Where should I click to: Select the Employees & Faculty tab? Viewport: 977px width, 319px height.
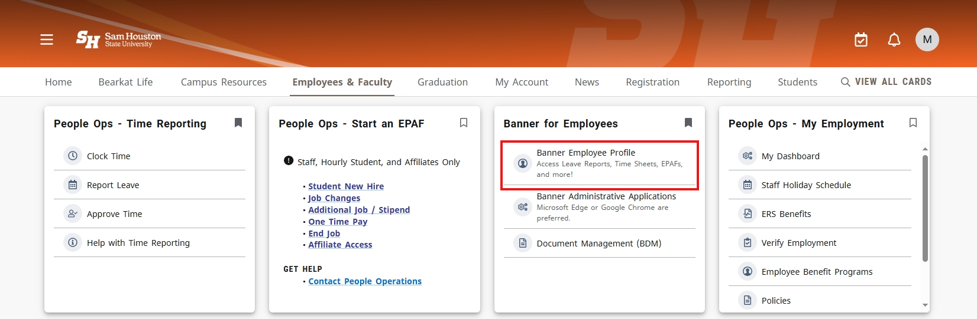342,82
